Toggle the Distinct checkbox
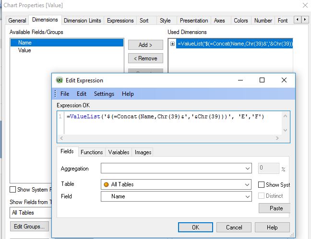Viewport: 311px width, 239px height. tap(261, 196)
